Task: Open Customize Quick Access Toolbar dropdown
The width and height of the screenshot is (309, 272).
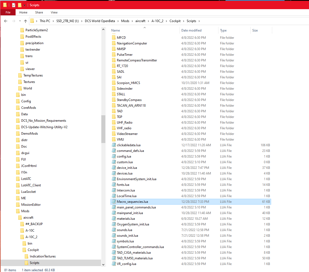Action: coord(24,5)
